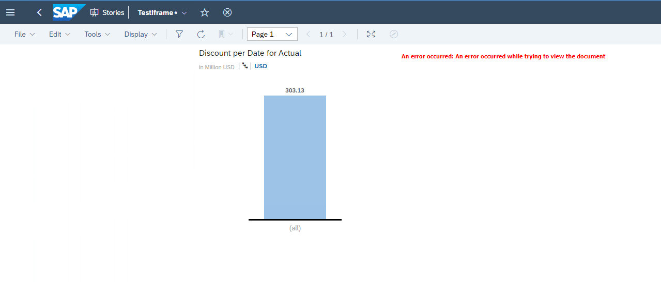Click the 303.13 data label
The width and height of the screenshot is (661, 282).
pos(295,90)
